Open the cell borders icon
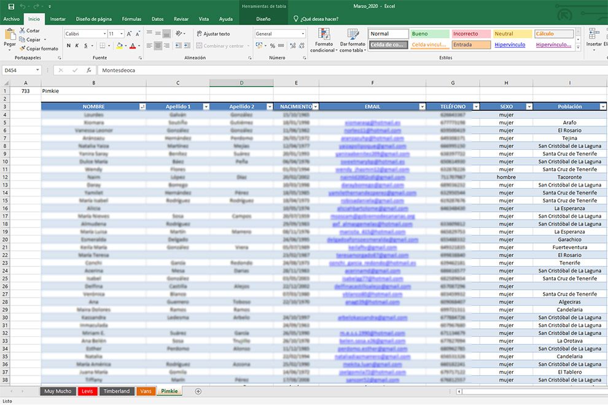Screen dimensions: 608x405 [x=103, y=45]
